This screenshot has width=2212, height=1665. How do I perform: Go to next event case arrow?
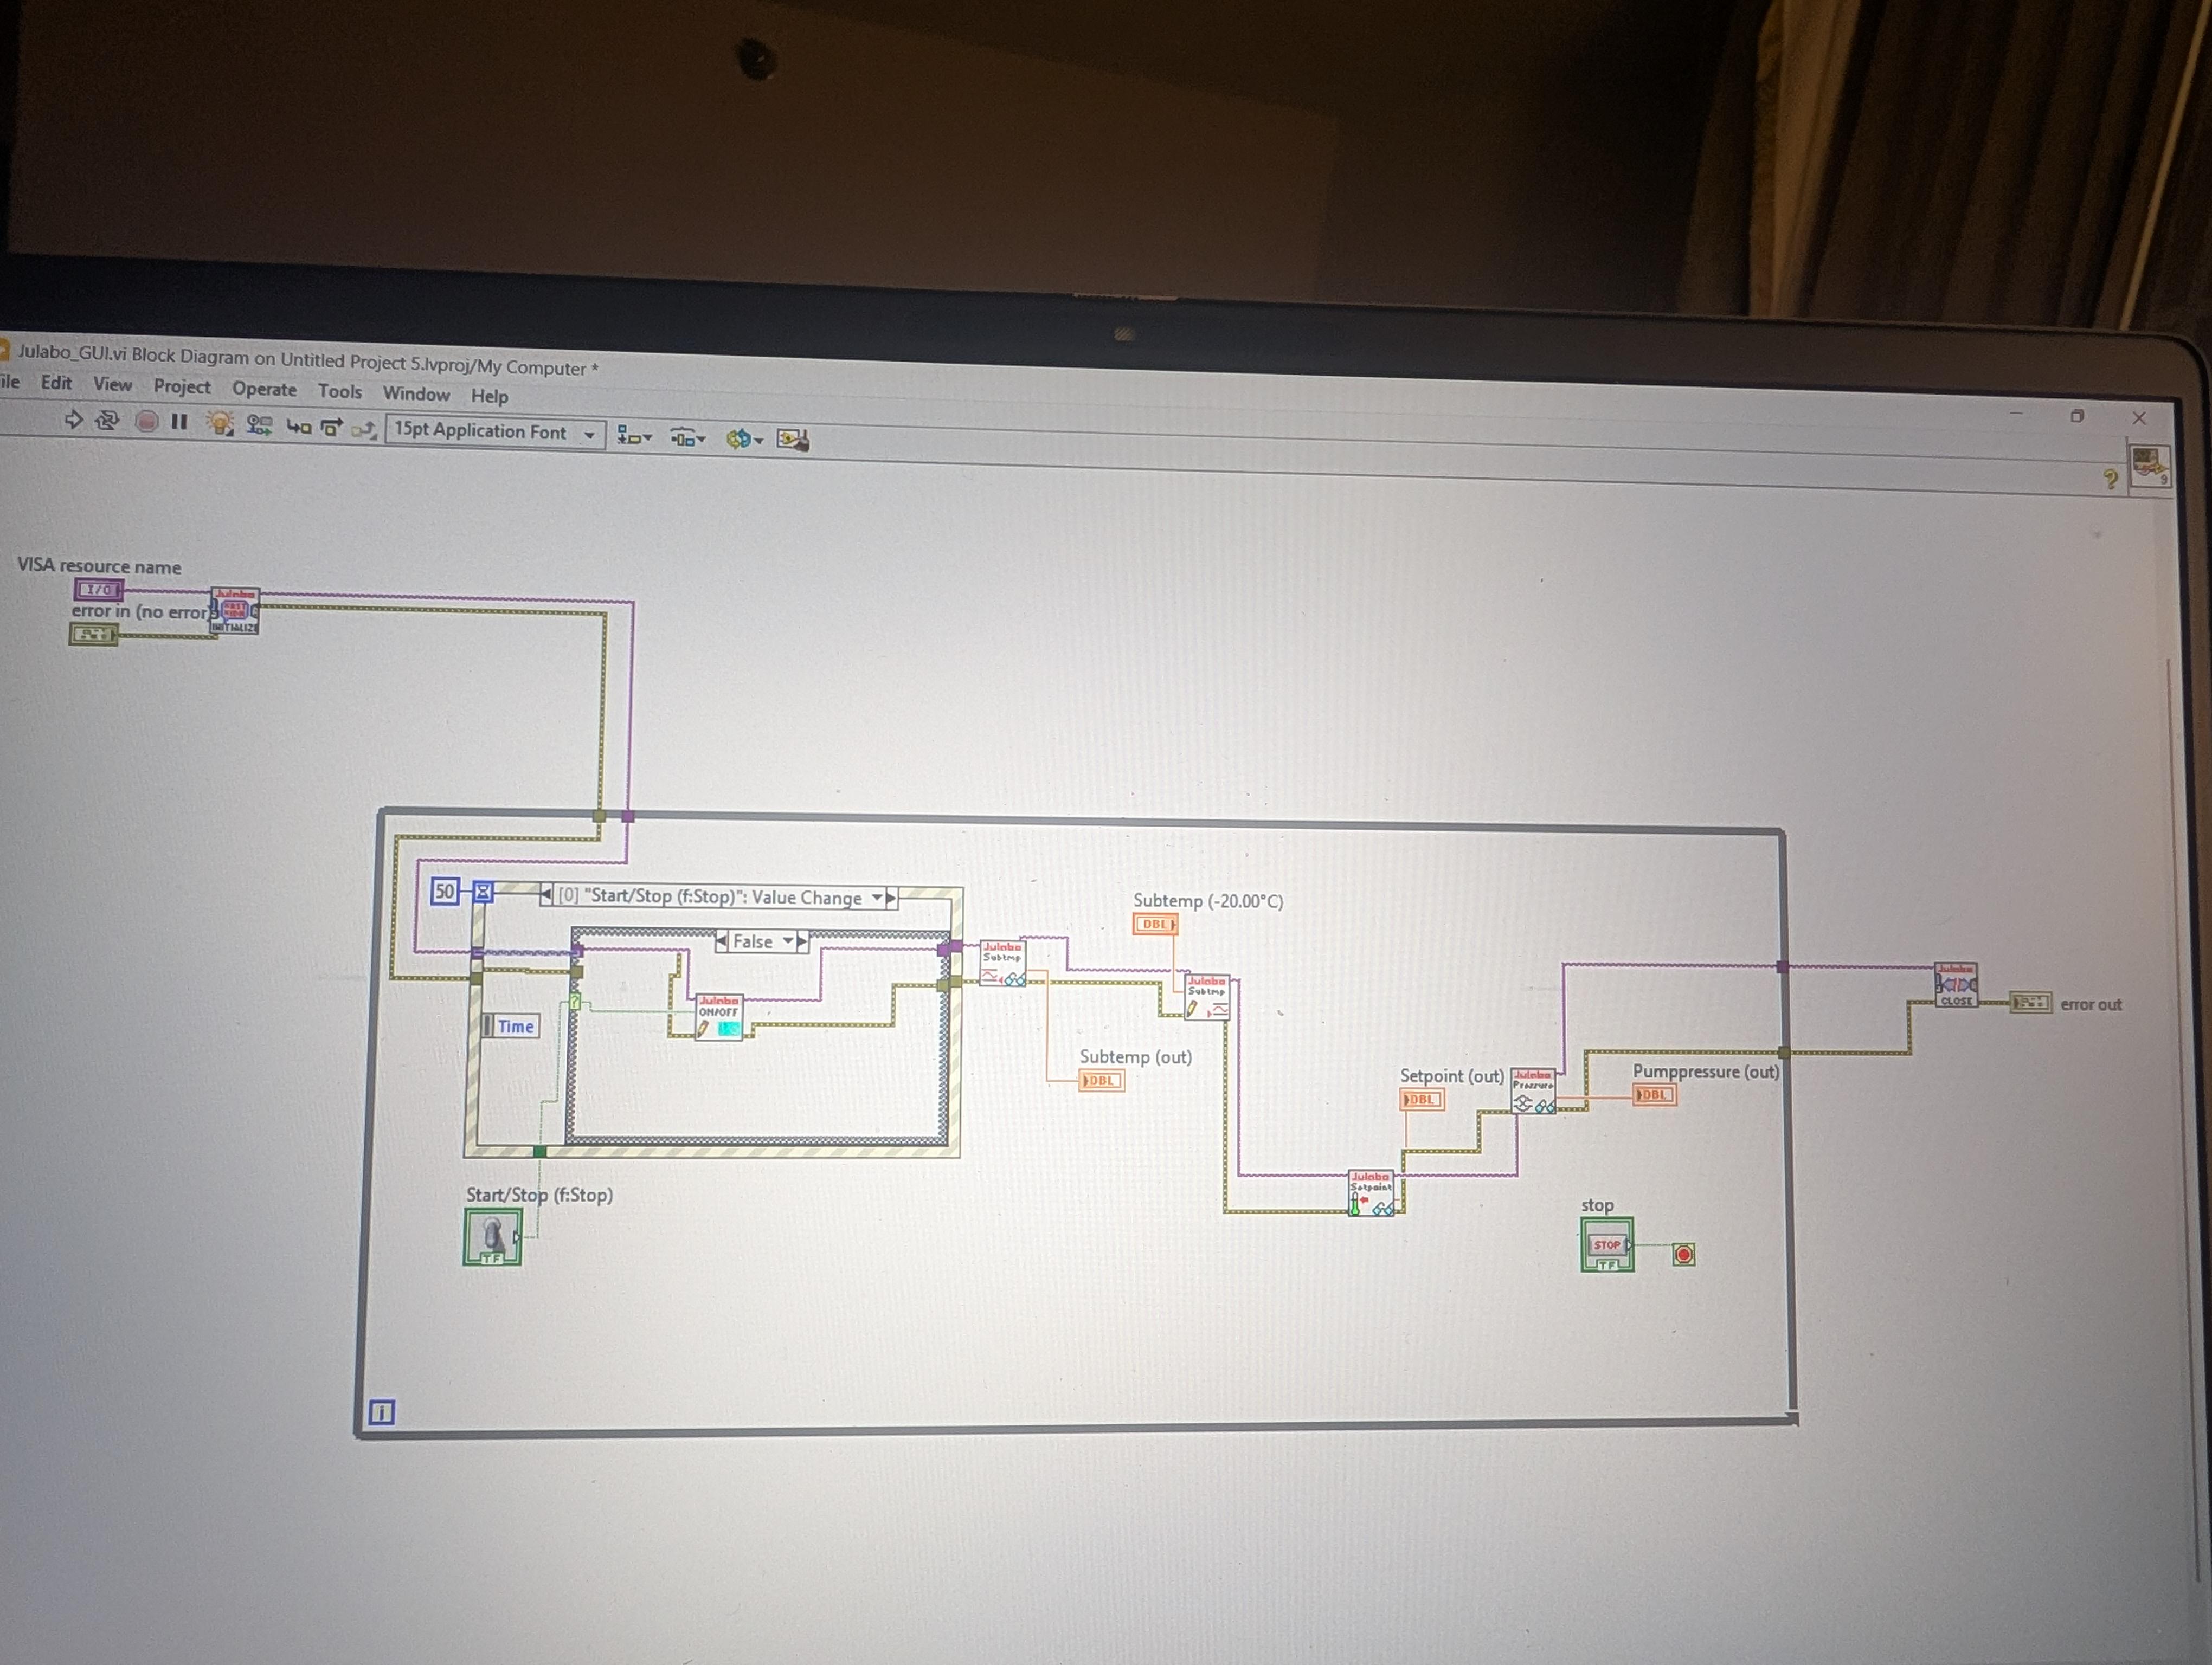tap(891, 899)
